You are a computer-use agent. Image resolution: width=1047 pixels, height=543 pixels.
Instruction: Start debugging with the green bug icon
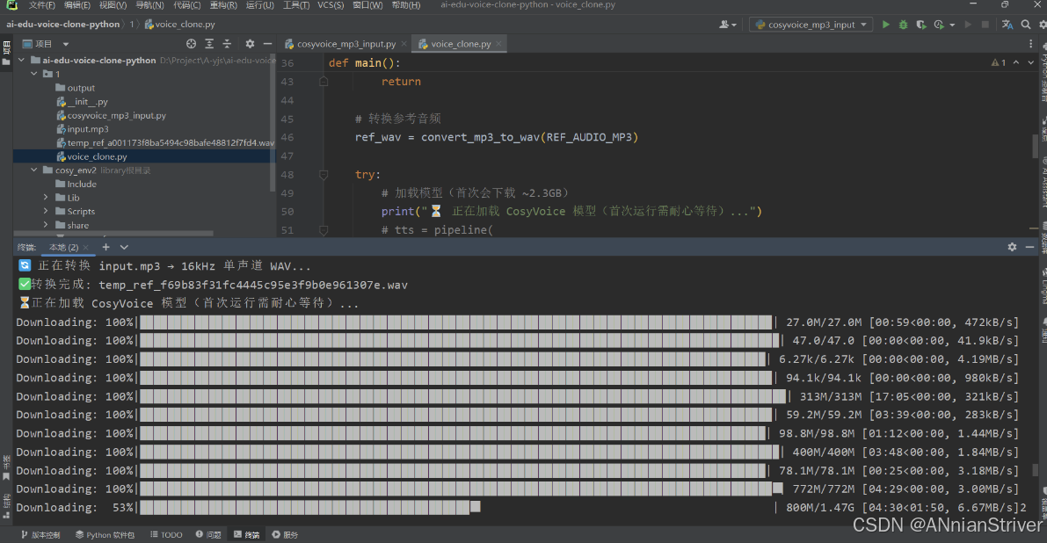(903, 25)
